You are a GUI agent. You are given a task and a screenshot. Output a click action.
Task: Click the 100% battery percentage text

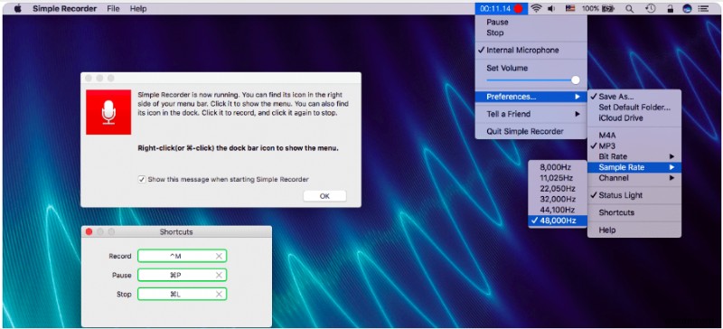coord(590,9)
